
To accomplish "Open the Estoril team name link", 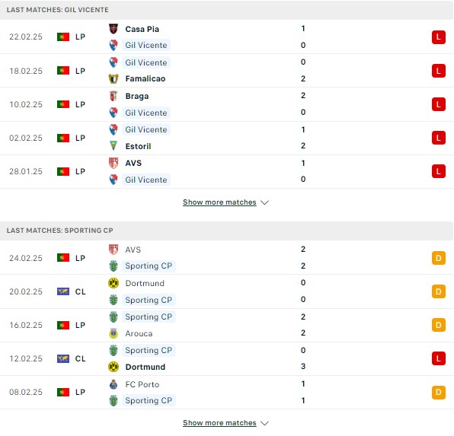I will click(138, 146).
